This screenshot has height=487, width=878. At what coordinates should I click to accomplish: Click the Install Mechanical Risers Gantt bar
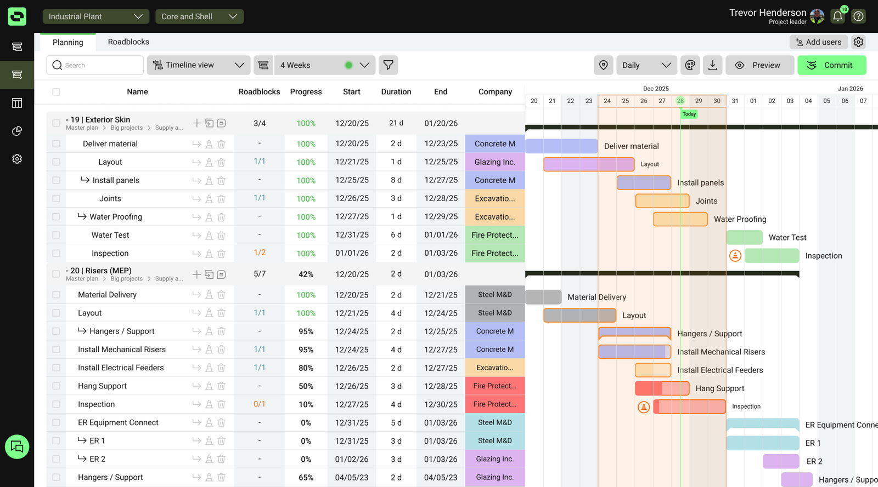[635, 352]
